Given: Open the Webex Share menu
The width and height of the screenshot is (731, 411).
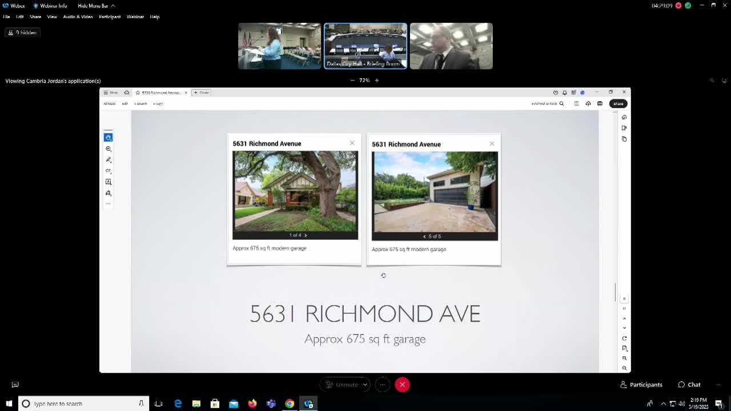Looking at the screenshot, I should (x=35, y=17).
